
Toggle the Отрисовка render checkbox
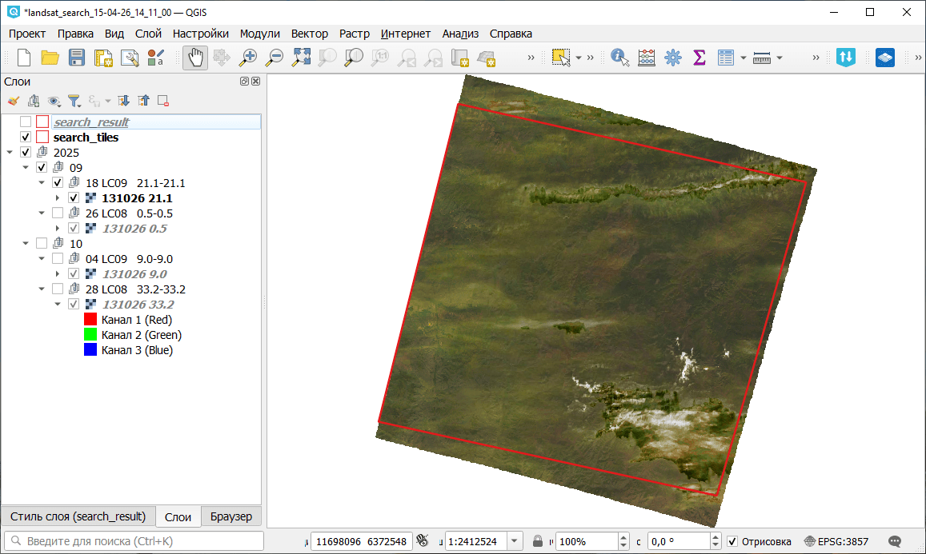pos(732,541)
